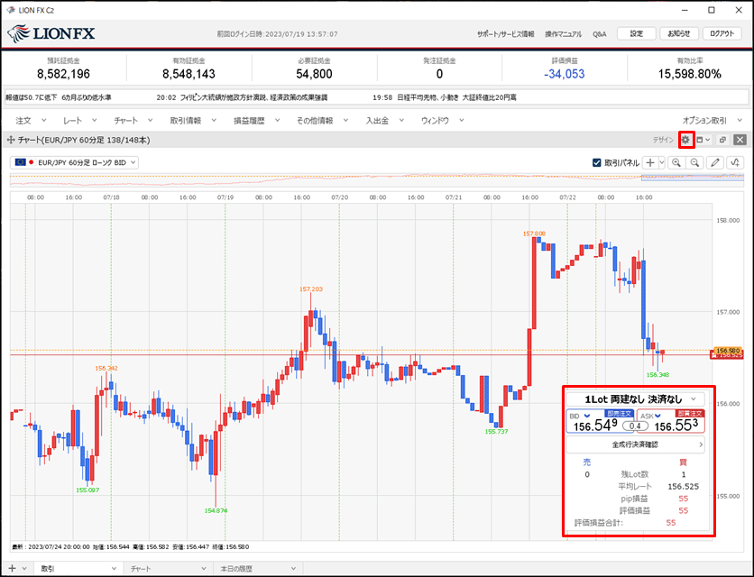Open the 1Lot 両建なし 決済なし dropdown

tap(635, 399)
